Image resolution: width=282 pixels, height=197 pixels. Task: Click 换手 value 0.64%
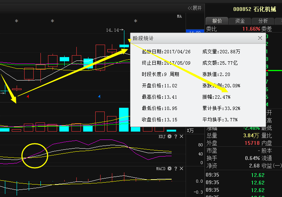click(252, 158)
